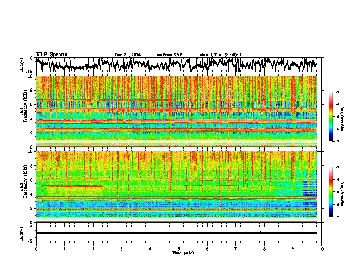This screenshot has width=362, height=279.
Task: Click the ch.3 black voltage bar
Action: pos(176,233)
